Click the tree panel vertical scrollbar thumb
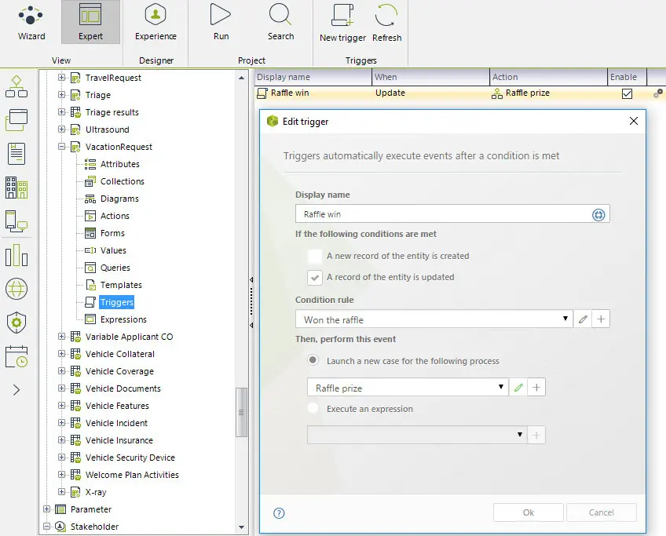Image resolution: width=666 pixels, height=536 pixels. point(241,412)
